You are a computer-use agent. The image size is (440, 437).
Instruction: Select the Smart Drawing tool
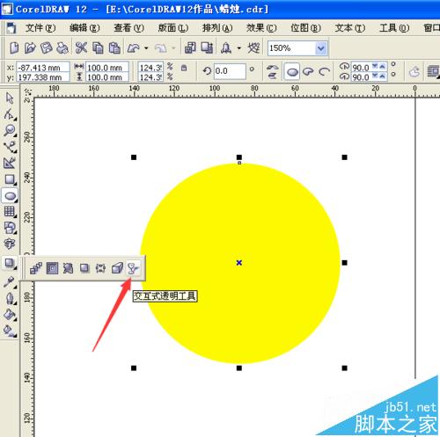pos(10,163)
